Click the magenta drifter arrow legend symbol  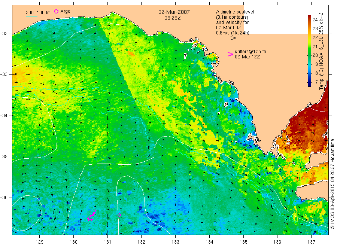(230, 54)
